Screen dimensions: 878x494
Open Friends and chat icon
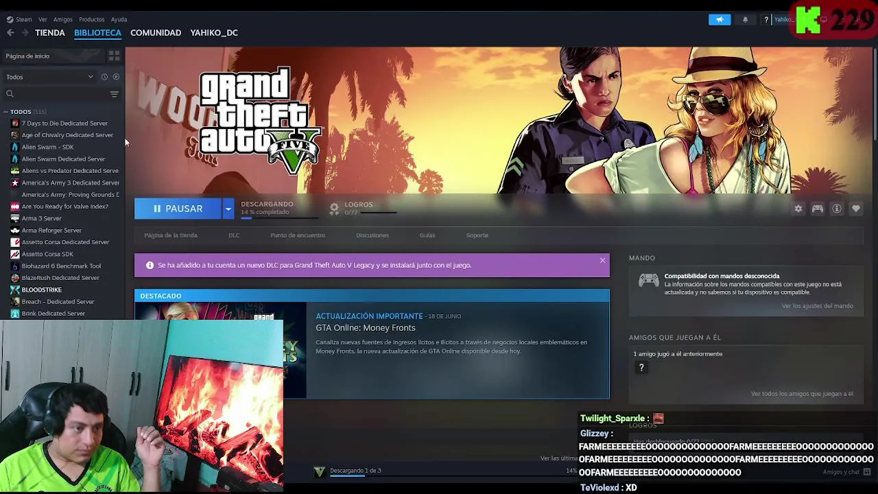[x=867, y=472]
